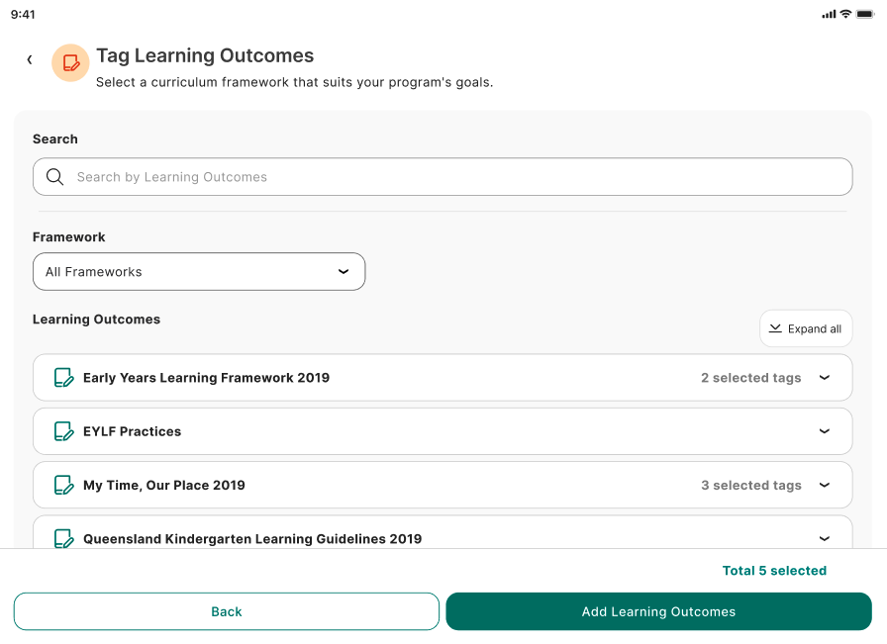Select the My Time, Our Place 2019 row title

coord(164,486)
